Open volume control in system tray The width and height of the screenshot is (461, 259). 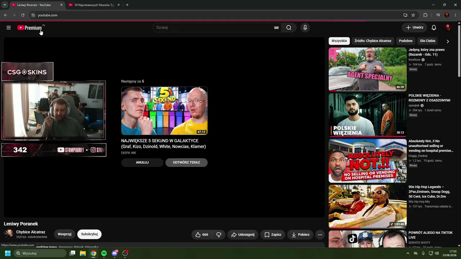pos(437,253)
